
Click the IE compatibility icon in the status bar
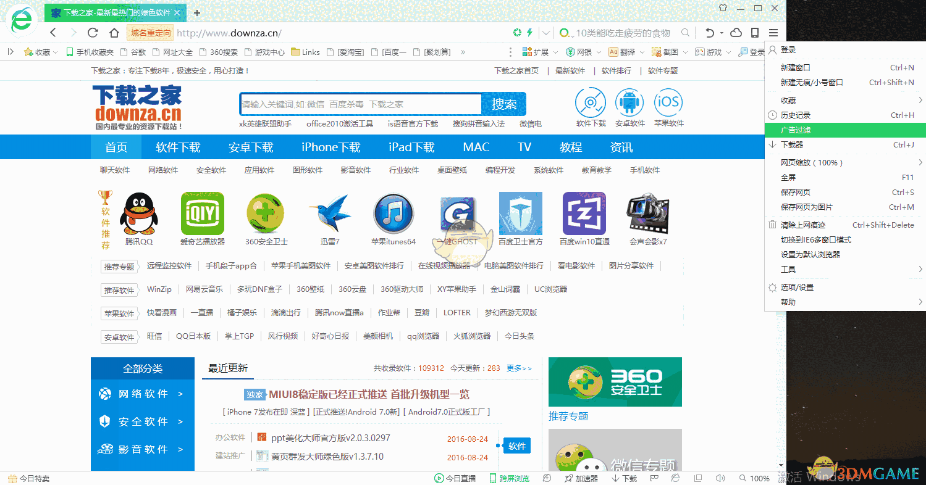point(675,478)
